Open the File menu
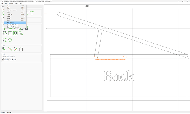The image size is (190, 114). click(x=2, y=3)
